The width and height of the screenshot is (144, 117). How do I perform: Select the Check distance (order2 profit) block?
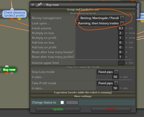click(x=14, y=14)
